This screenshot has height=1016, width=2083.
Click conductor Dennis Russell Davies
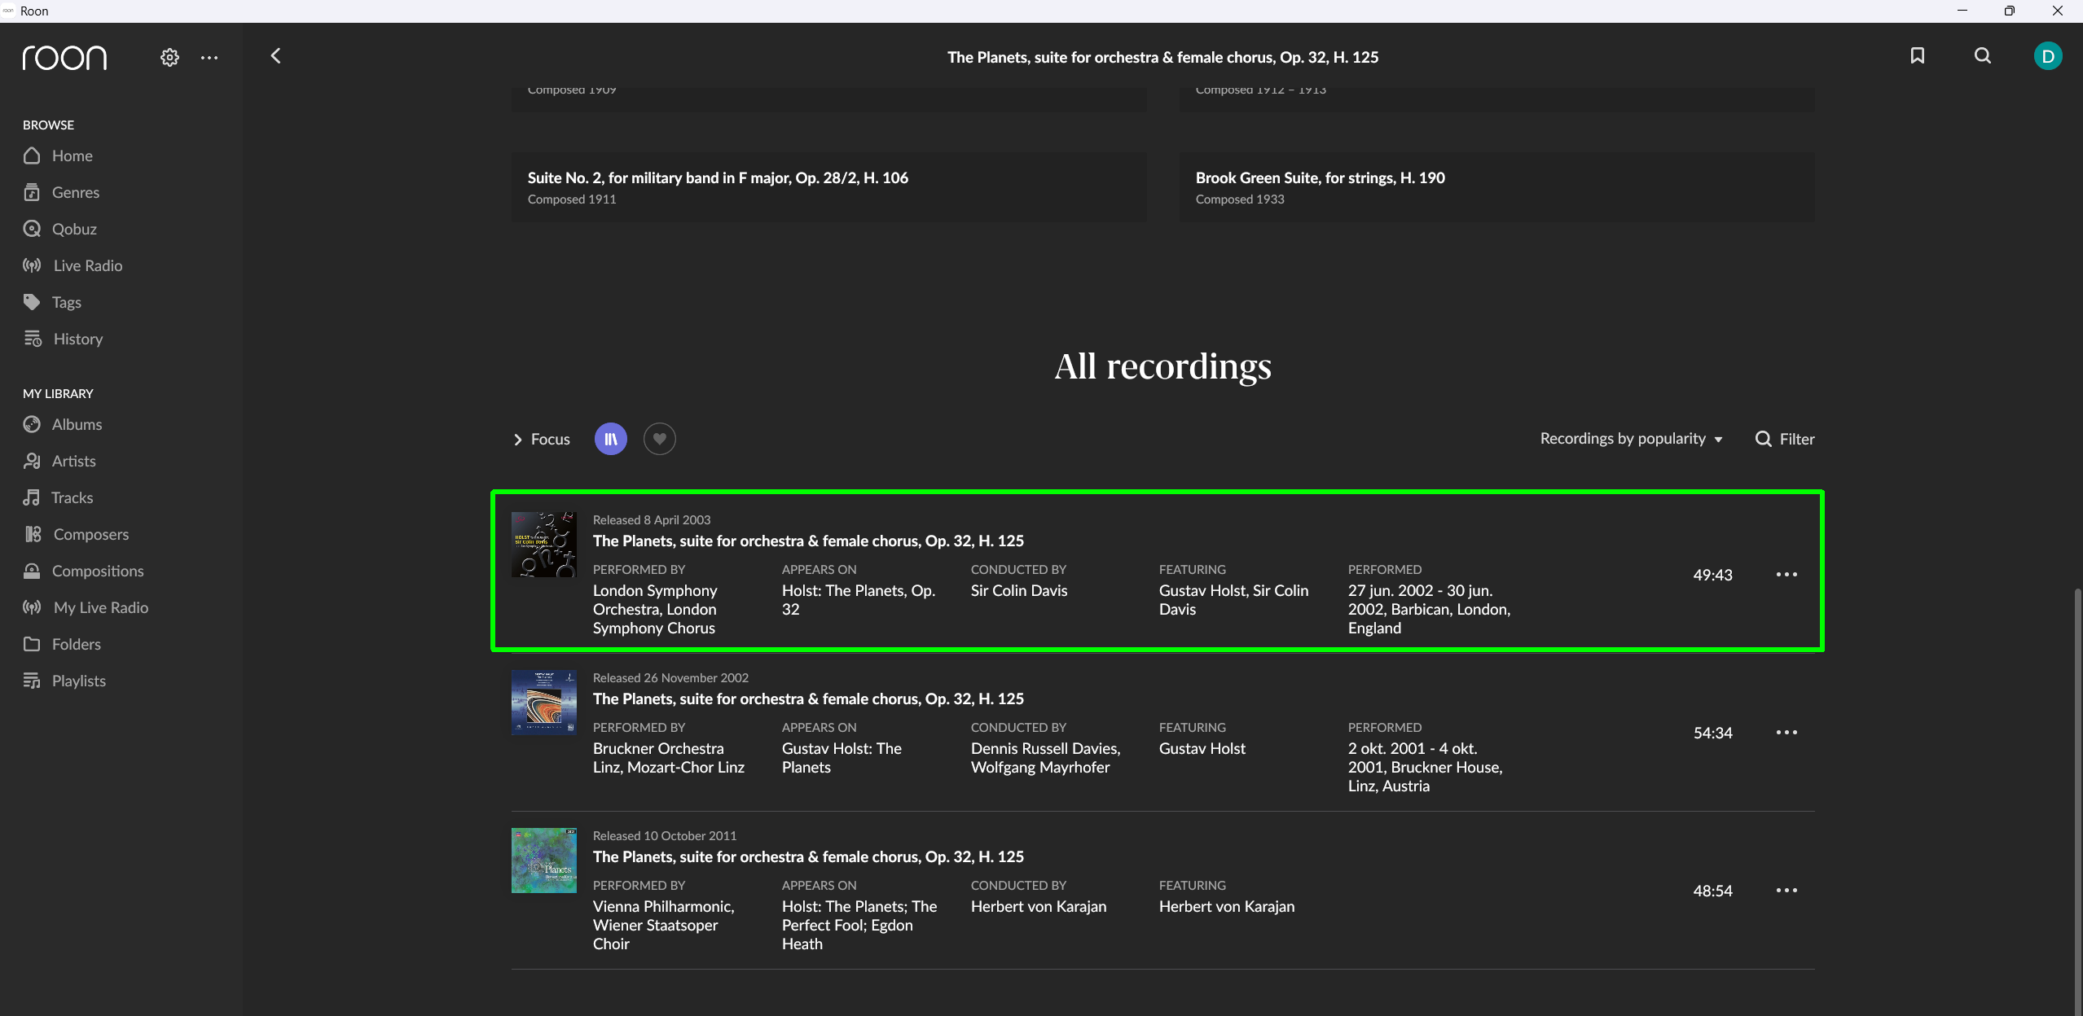pyautogui.click(x=1045, y=748)
